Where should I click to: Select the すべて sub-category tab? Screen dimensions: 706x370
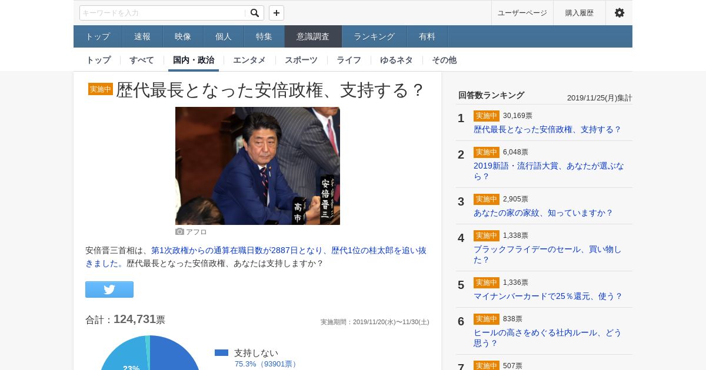142,60
